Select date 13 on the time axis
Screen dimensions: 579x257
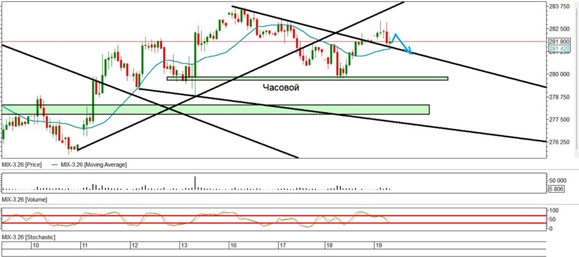(x=184, y=245)
